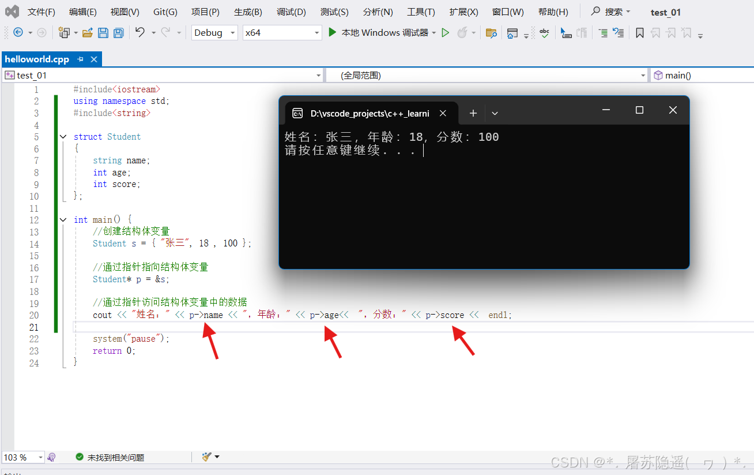Open the main() member dropdown
754x475 pixels.
(702, 75)
